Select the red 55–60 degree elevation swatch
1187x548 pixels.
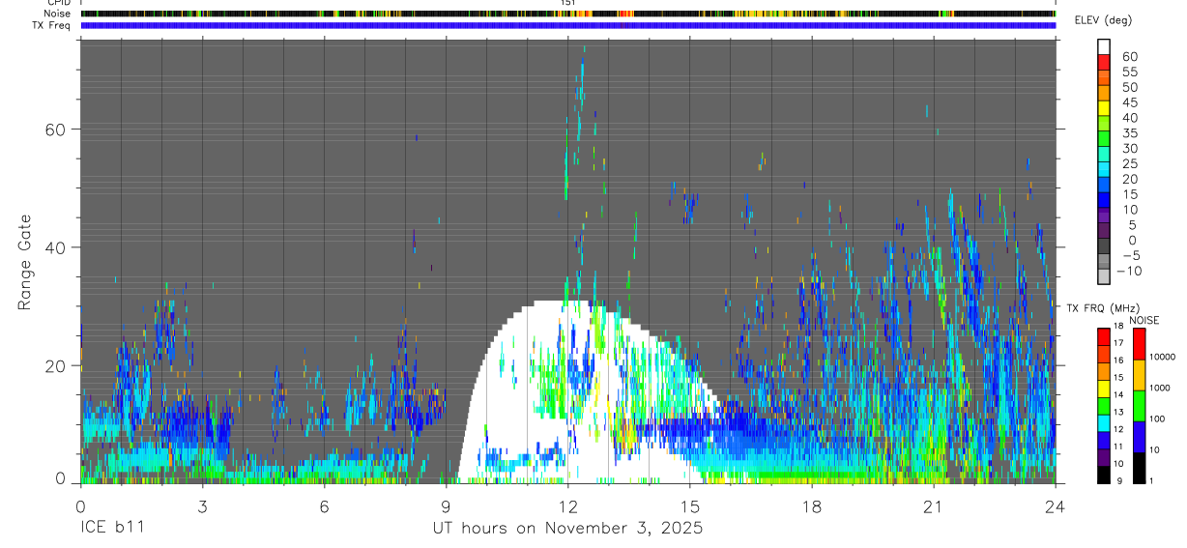(1104, 61)
